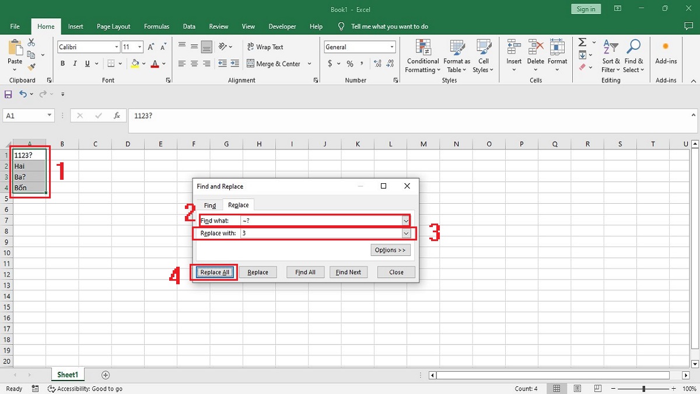This screenshot has height=394, width=700.
Task: Add a new sheet with plus icon
Action: click(x=106, y=375)
